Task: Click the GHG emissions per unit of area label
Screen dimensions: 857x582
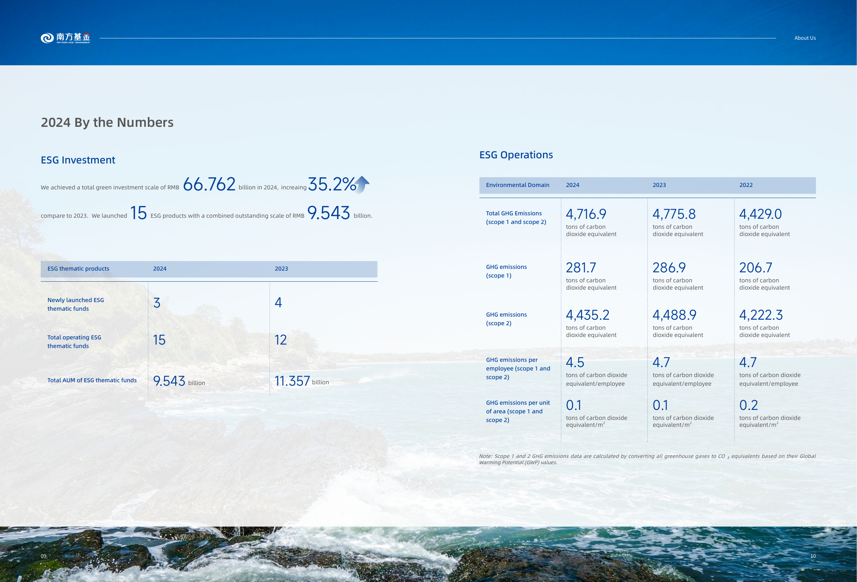Action: pyautogui.click(x=517, y=411)
